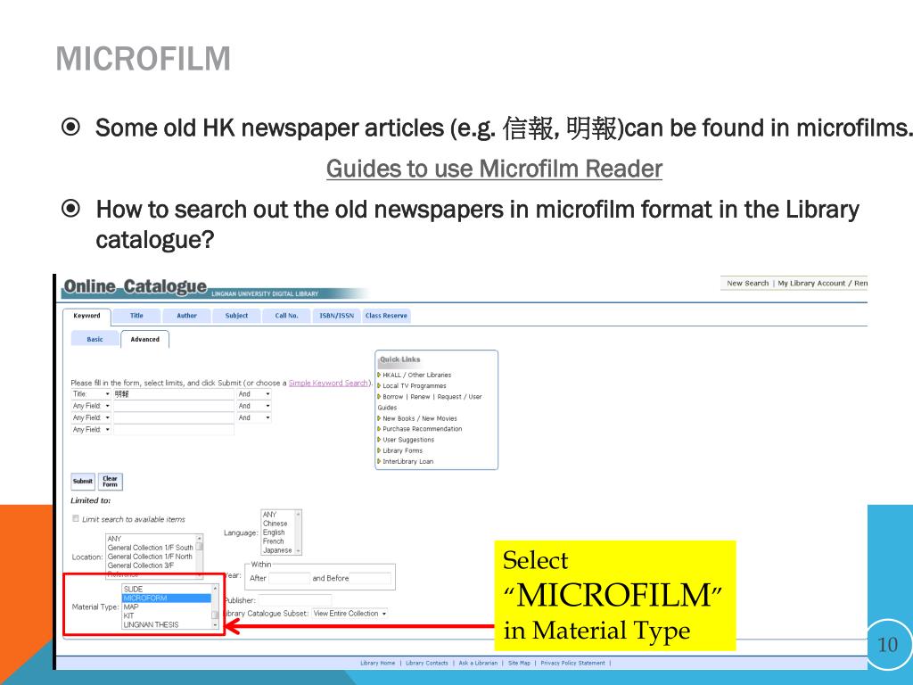Image resolution: width=913 pixels, height=685 pixels.
Task: Tick Limit search to available items checkbox
Action: pos(76,518)
